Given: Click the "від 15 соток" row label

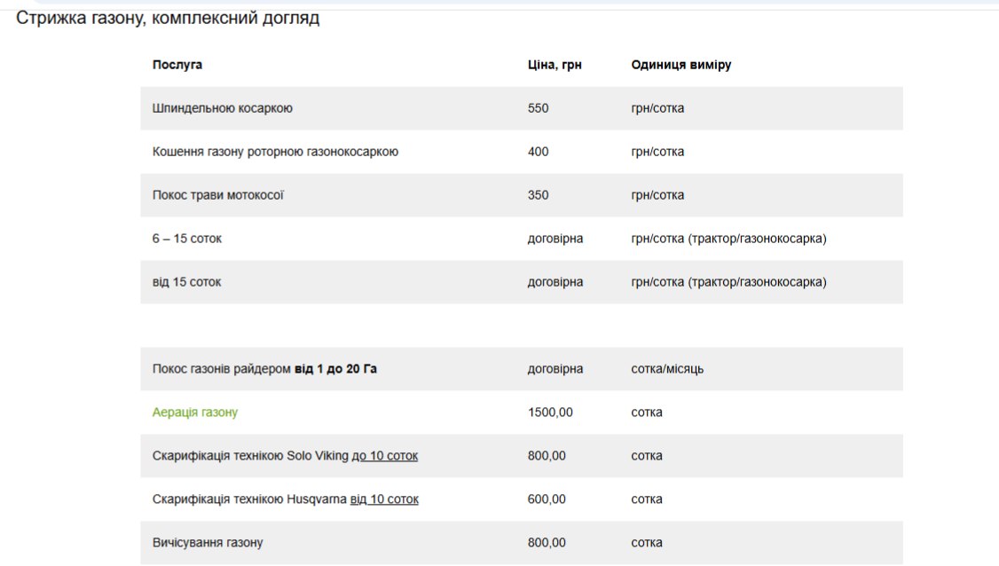Looking at the screenshot, I should (x=187, y=282).
